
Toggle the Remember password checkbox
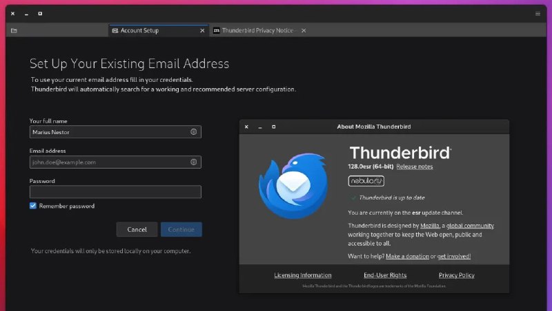click(33, 206)
